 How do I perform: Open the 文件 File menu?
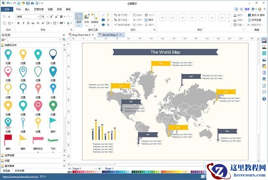click(7, 9)
